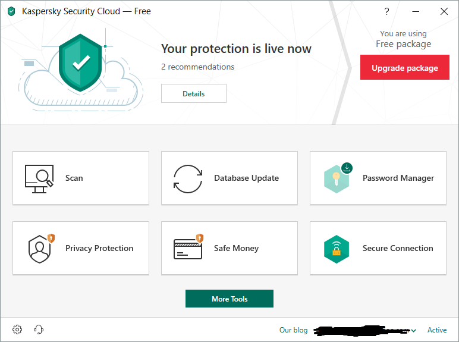Click the Details button
Viewport: 459px width, 342px height.
tap(194, 93)
